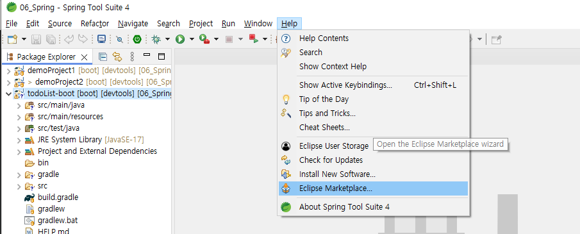Viewport: 580px width, 234px height.
Task: Click Open Console monitor icon in toolbar
Action: click(x=101, y=39)
